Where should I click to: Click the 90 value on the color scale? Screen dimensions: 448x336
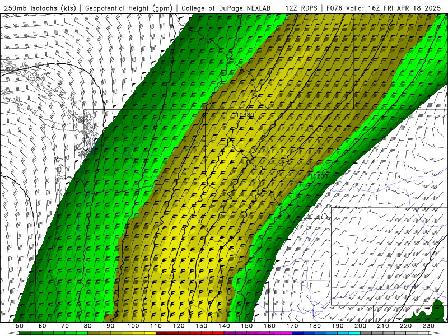pos(110,326)
